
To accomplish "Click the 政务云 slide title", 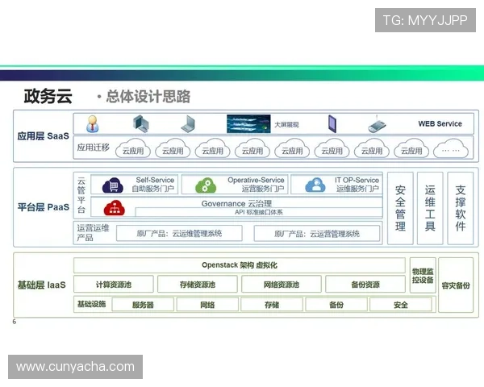I will point(48,96).
